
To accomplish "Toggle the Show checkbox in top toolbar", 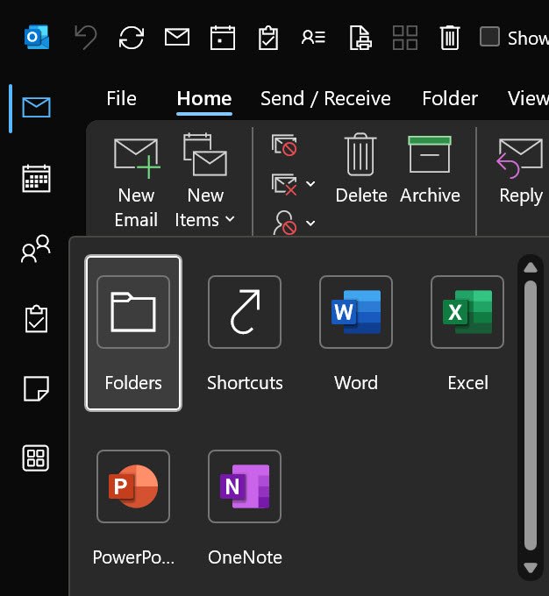I will coord(489,37).
